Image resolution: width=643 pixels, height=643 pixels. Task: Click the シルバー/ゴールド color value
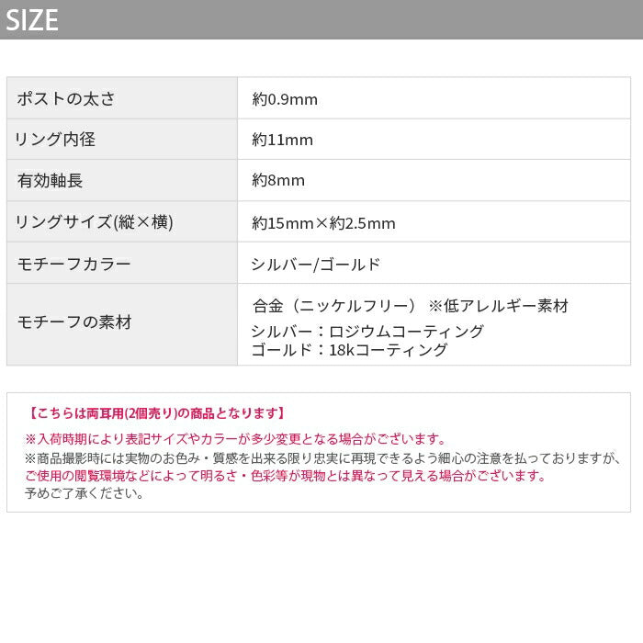click(315, 265)
